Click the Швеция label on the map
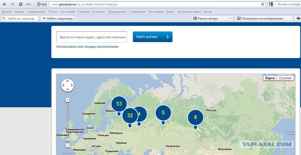 point(100,103)
